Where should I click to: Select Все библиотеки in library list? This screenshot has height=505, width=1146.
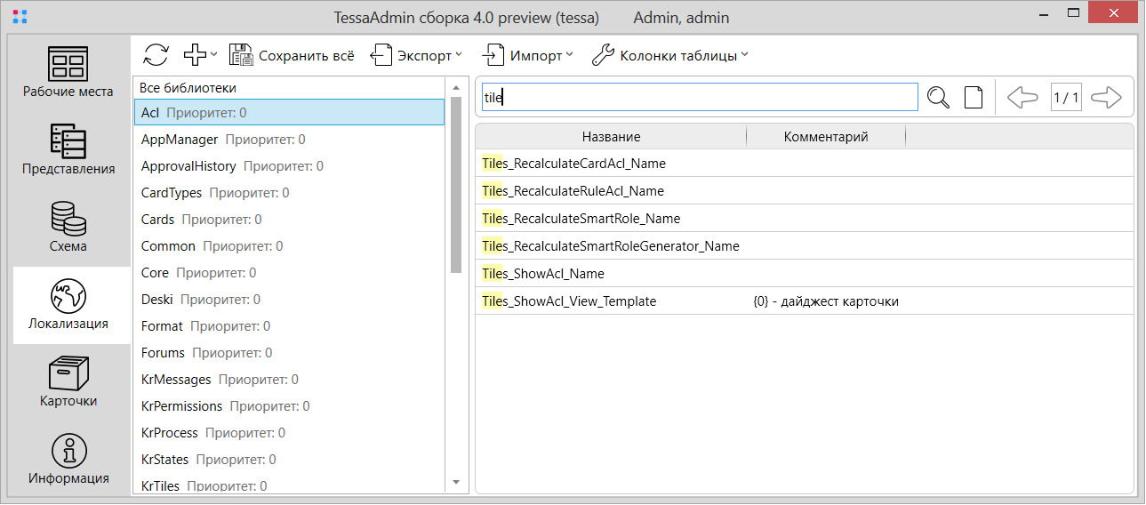(x=289, y=88)
